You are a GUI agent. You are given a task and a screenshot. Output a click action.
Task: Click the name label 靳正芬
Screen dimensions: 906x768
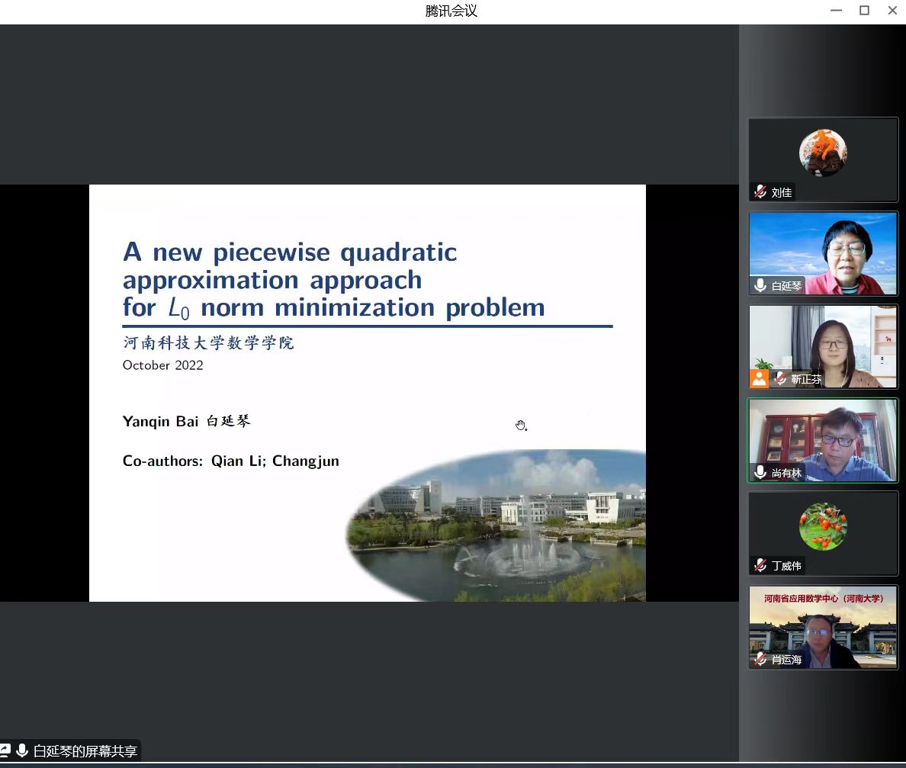click(x=806, y=379)
